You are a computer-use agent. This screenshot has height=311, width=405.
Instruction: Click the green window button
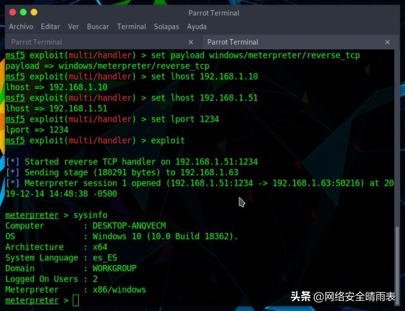pos(23,12)
